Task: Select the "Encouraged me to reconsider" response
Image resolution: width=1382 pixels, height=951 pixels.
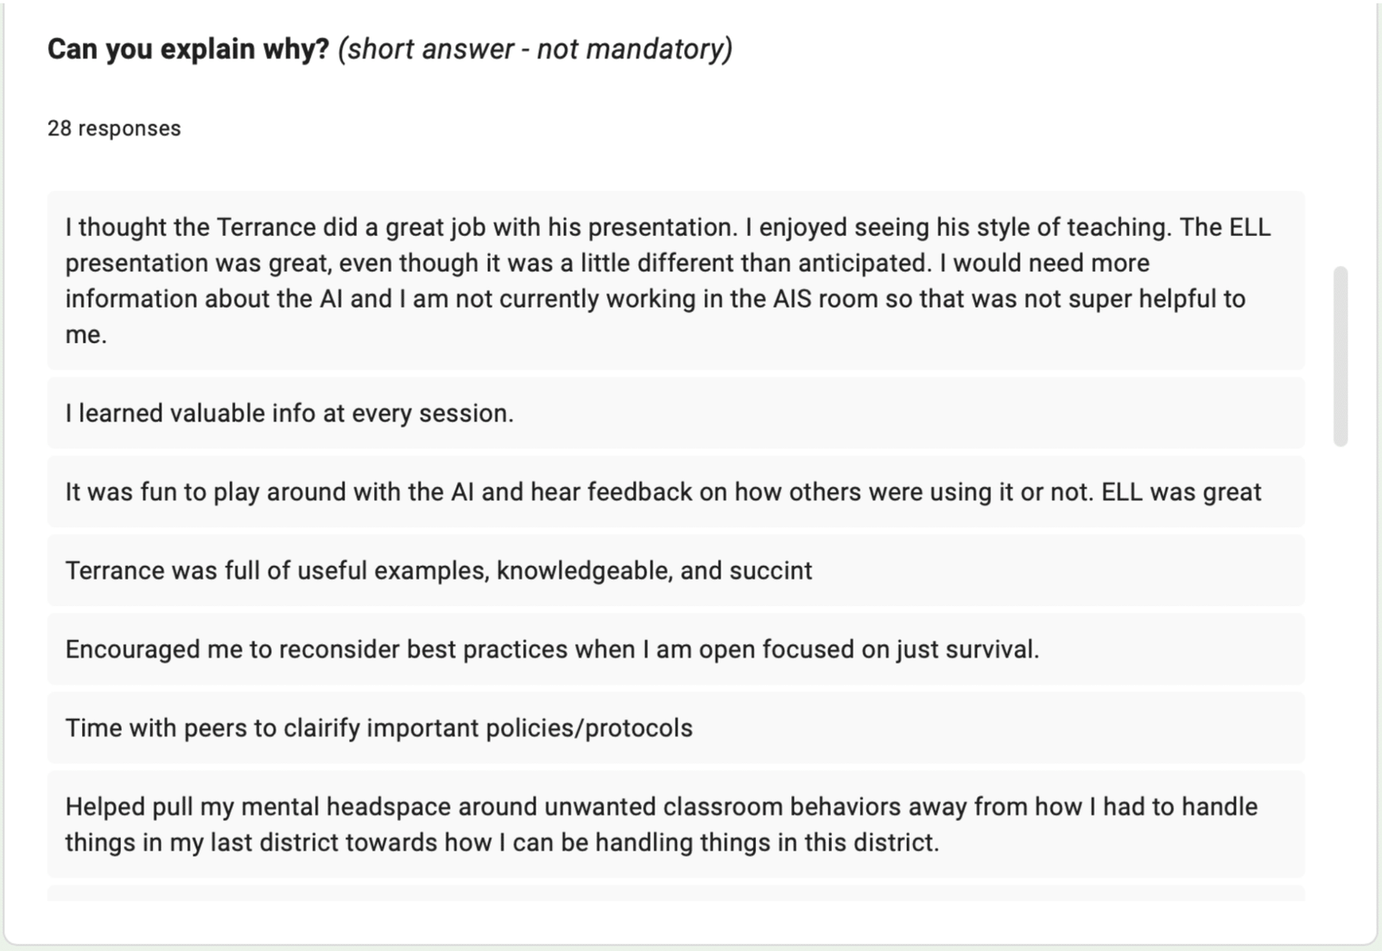Action: pyautogui.click(x=551, y=650)
